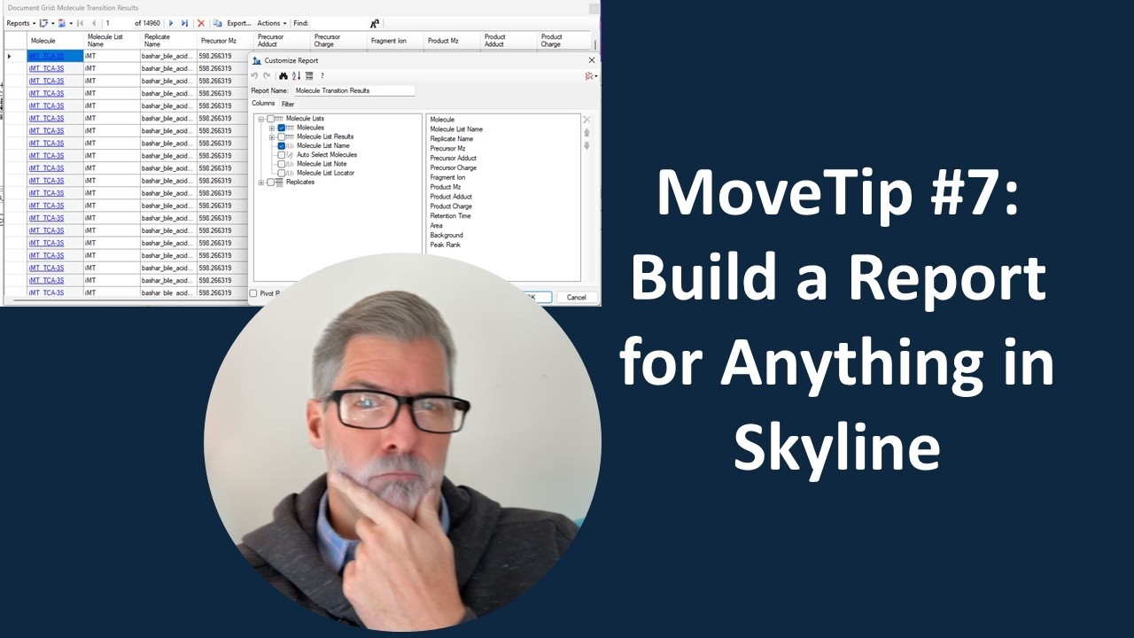1134x638 pixels.
Task: Check the Molecule List Results checkbox
Action: (281, 136)
